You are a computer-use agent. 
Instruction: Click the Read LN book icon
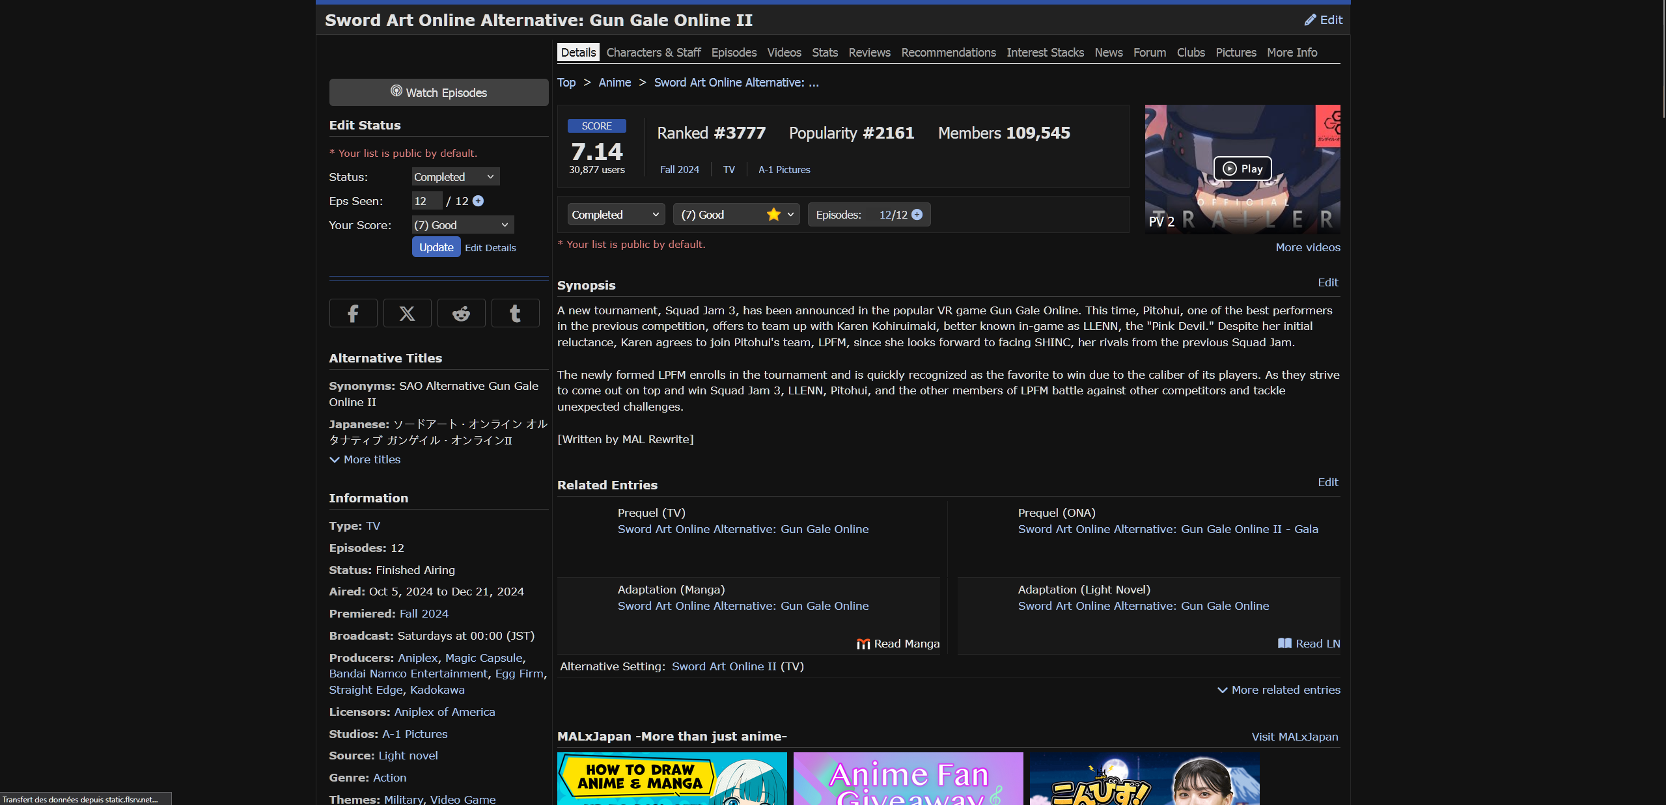point(1284,644)
